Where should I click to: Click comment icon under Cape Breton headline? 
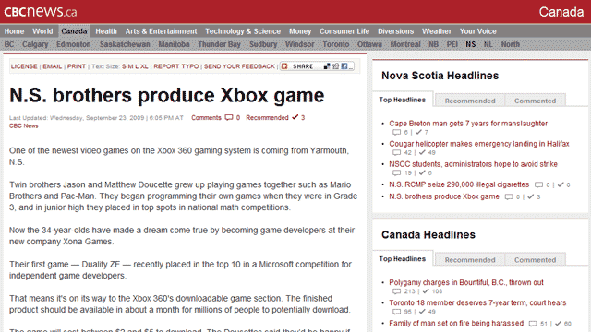[396, 132]
